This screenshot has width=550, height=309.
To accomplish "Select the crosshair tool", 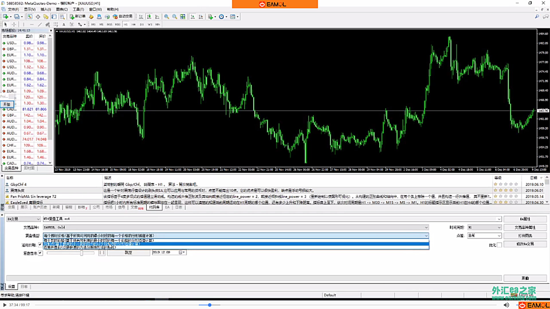I will point(14,24).
